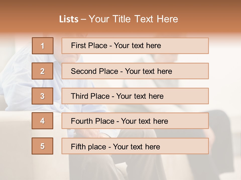Click the Fifth place text box
This screenshot has width=241, height=180.
135,146
